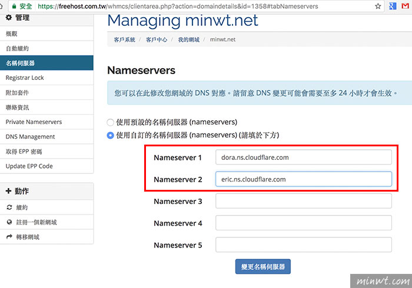Click the globe icon for registering new domain
Viewport: 412px width, 288px height.
pos(9,222)
